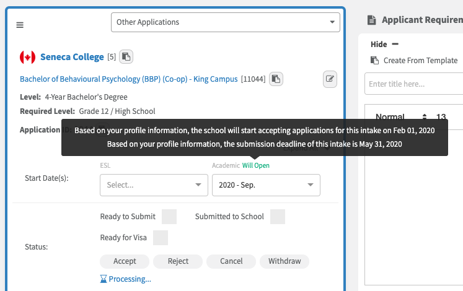Image resolution: width=463 pixels, height=291 pixels.
Task: Click the Hide label
Action: (379, 44)
